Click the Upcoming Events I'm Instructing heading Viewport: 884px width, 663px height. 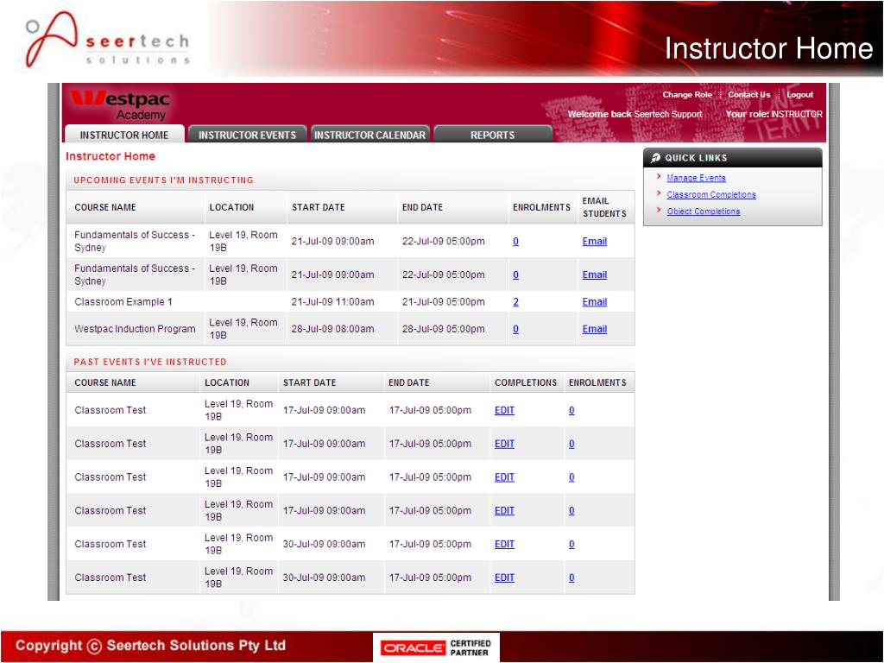(x=163, y=180)
